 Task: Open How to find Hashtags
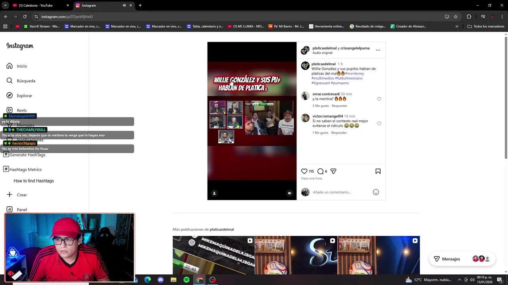(34, 181)
